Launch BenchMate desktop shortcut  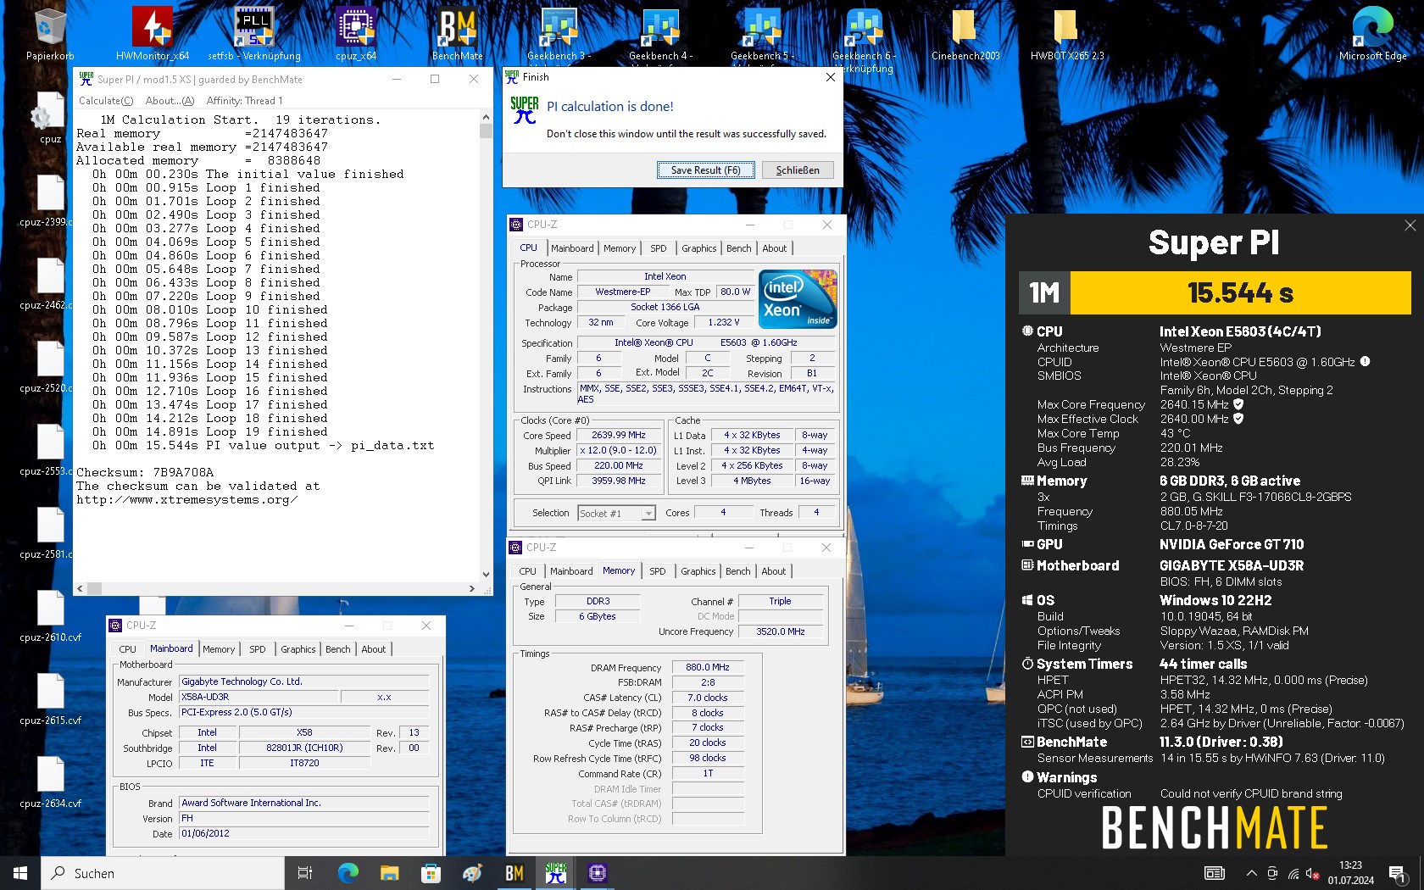point(458,34)
